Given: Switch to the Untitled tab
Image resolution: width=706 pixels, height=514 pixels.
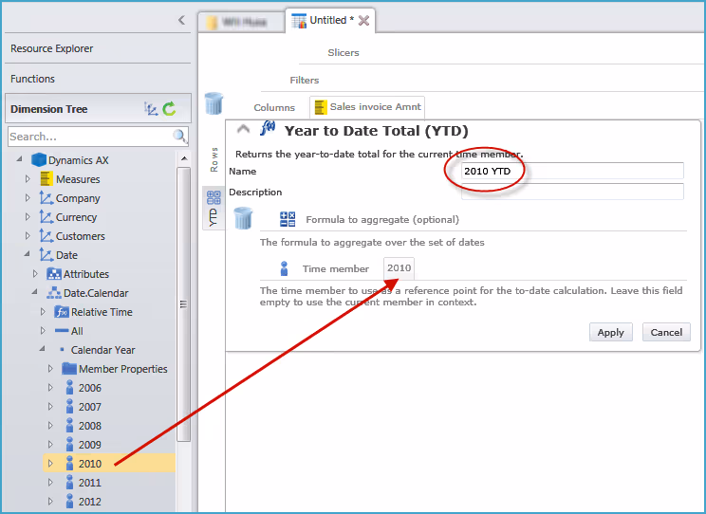Looking at the screenshot, I should (328, 20).
